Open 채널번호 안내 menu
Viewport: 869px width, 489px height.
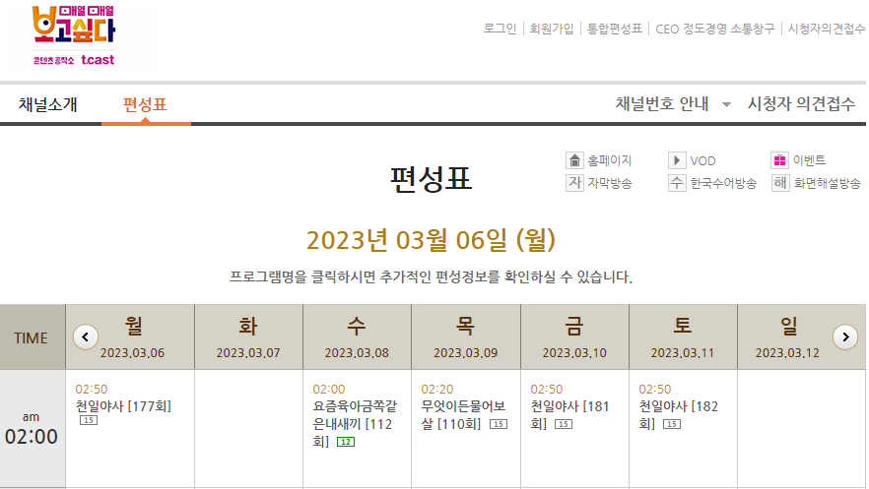(x=662, y=103)
